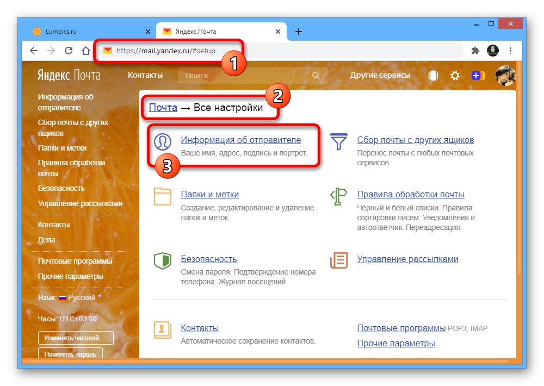Image resolution: width=544 pixels, height=386 pixels.
Task: Maximize the browser window
Action: [491, 24]
